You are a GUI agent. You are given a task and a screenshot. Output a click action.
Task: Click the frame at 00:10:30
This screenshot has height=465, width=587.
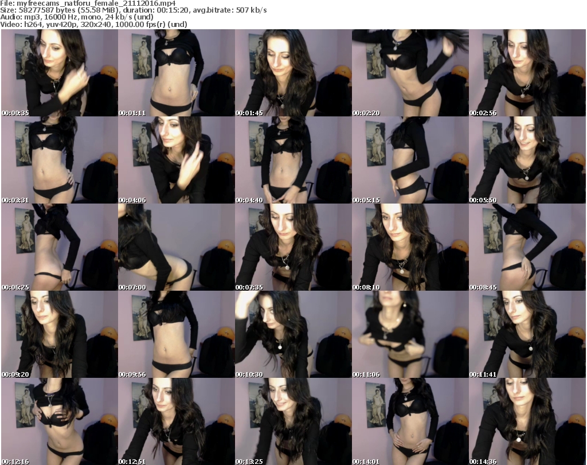coord(293,334)
